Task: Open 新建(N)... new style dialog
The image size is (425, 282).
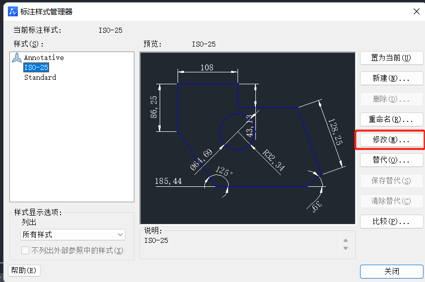Action: 391,79
